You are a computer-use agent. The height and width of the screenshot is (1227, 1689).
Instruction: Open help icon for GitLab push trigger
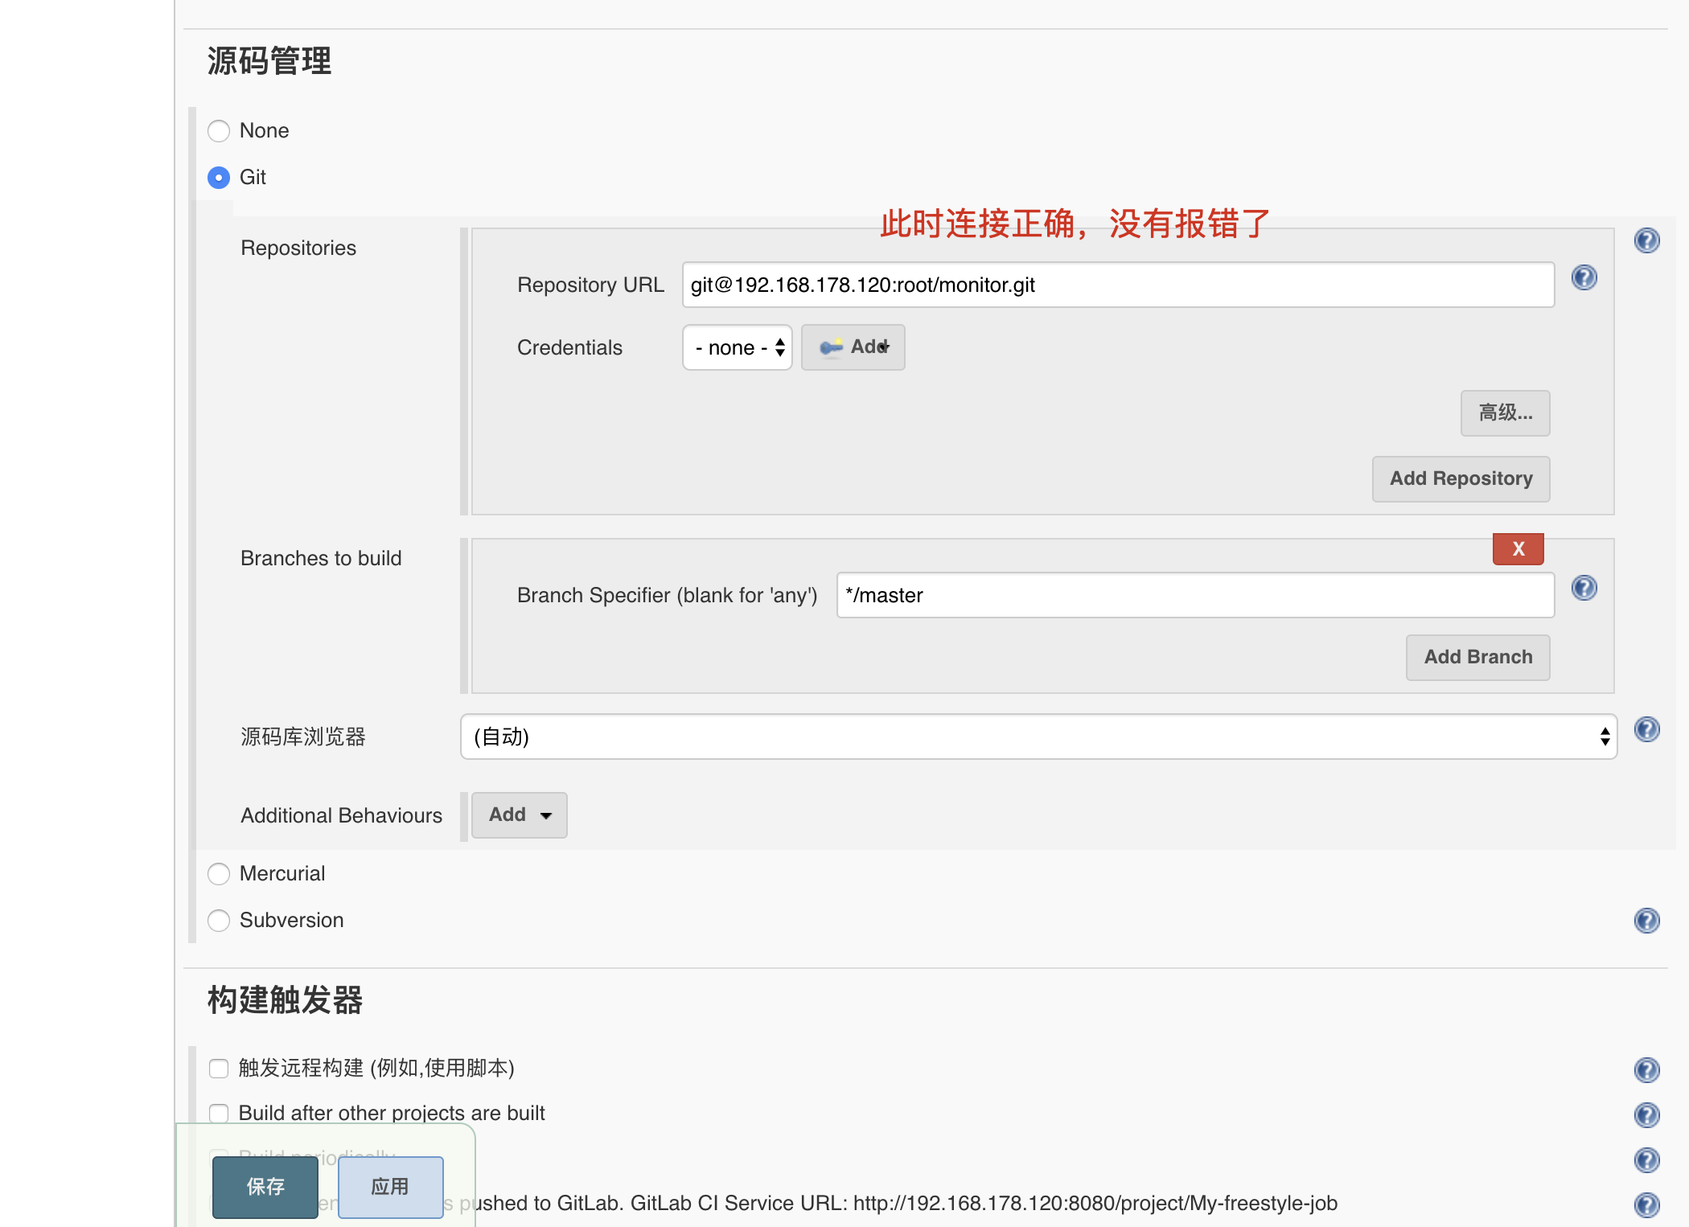[1646, 1205]
